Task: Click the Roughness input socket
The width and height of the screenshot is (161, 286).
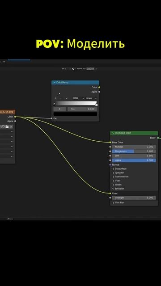Action: point(110,151)
